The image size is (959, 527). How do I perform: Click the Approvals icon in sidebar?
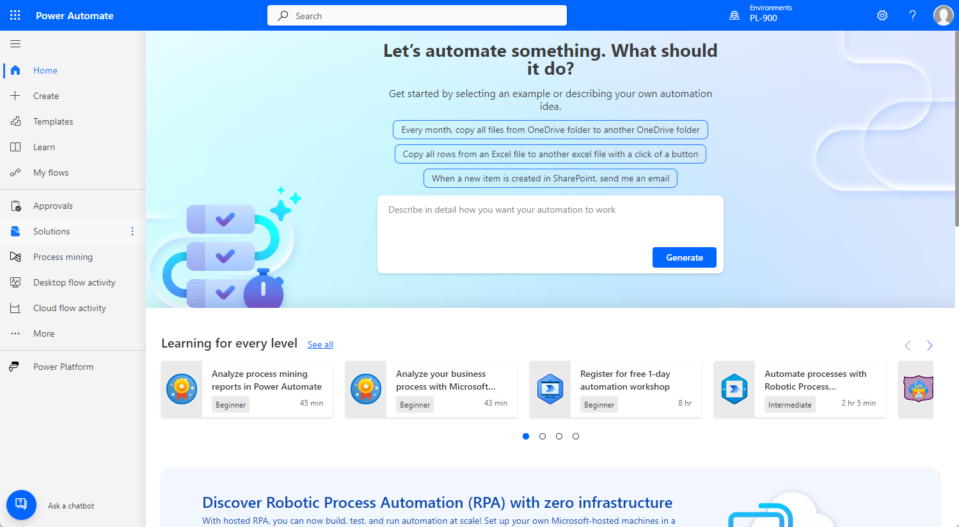pos(15,206)
